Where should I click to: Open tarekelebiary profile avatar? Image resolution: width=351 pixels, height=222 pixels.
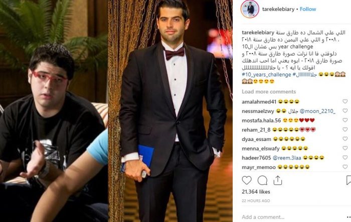(250, 9)
